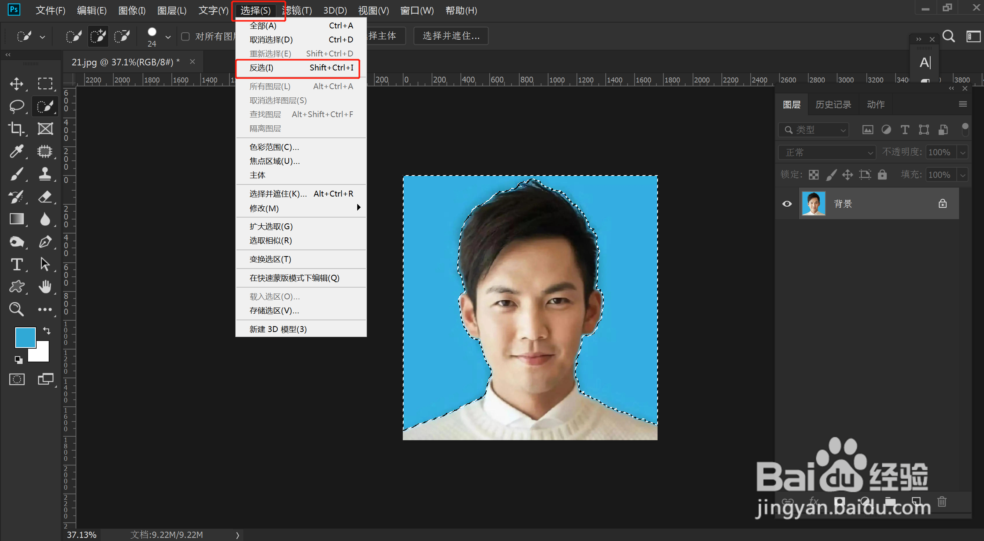
Task: Select the Horizontal Type tool
Action: click(x=17, y=264)
